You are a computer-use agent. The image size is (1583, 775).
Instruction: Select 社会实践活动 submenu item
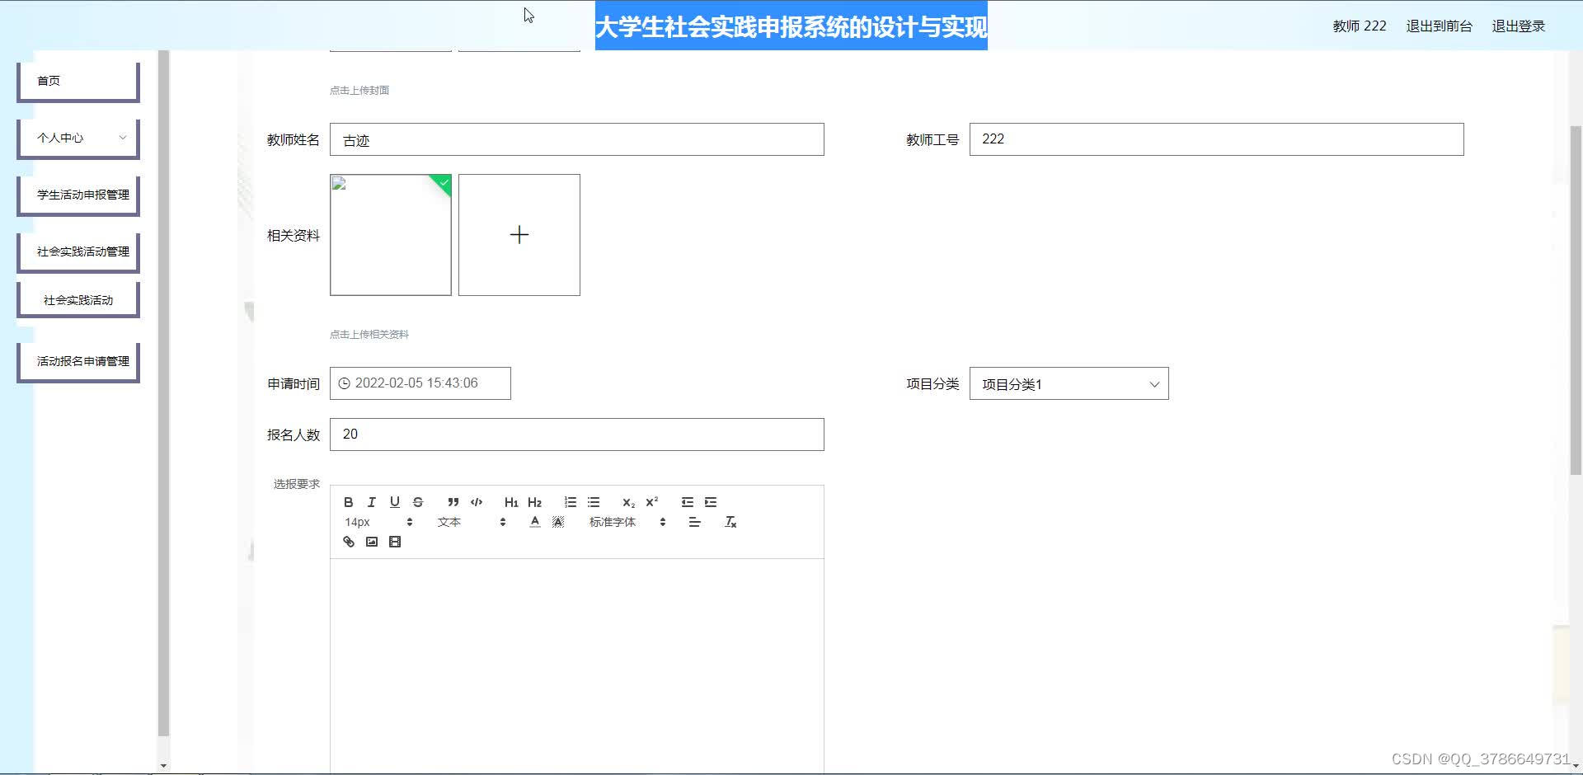pyautogui.click(x=78, y=300)
